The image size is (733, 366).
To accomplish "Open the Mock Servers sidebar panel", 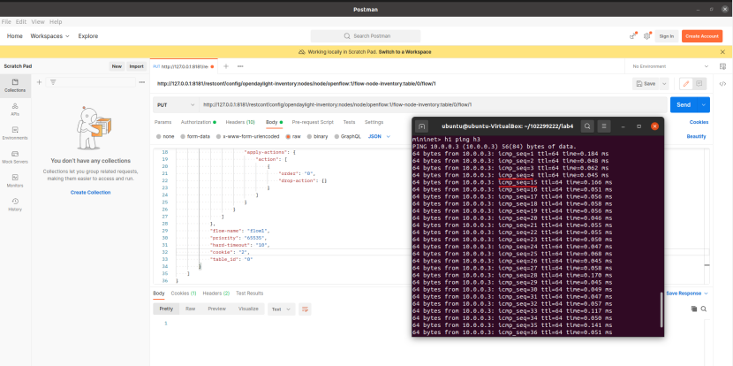I will point(15,156).
